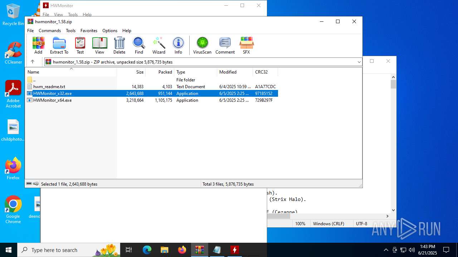Click the packed size 1,105,175
Image resolution: width=458 pixels, height=257 pixels.
tap(164, 100)
